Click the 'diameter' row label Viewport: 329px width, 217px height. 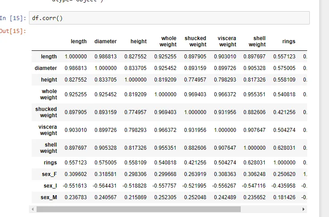[46, 68]
